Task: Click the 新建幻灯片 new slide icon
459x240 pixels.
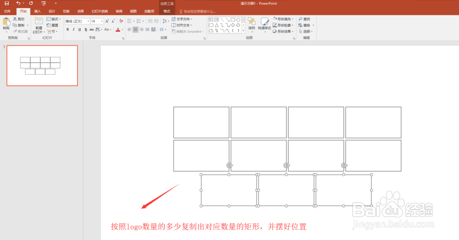Action: (x=39, y=21)
